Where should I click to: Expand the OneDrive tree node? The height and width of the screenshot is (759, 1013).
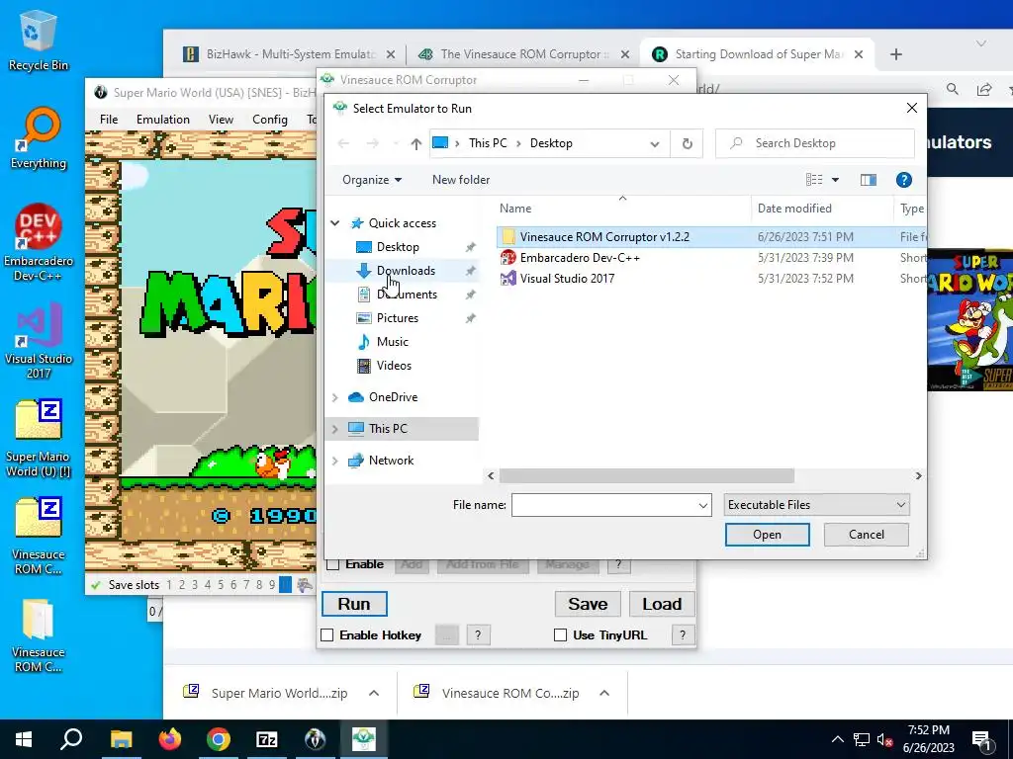click(x=334, y=397)
